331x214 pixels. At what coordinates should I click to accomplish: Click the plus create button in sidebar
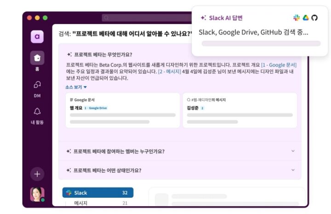(37, 174)
